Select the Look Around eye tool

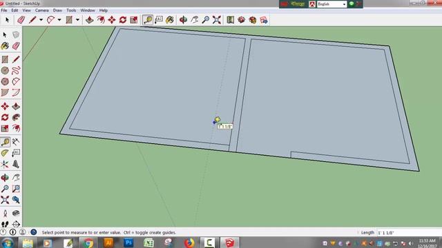tap(16, 214)
